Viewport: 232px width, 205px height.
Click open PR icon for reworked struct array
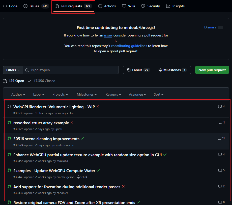(x=9, y=122)
